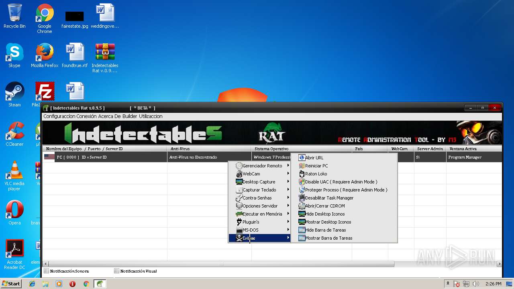
Task: Select the Indetectables Rat WinRAR archive icon
Action: (105, 58)
